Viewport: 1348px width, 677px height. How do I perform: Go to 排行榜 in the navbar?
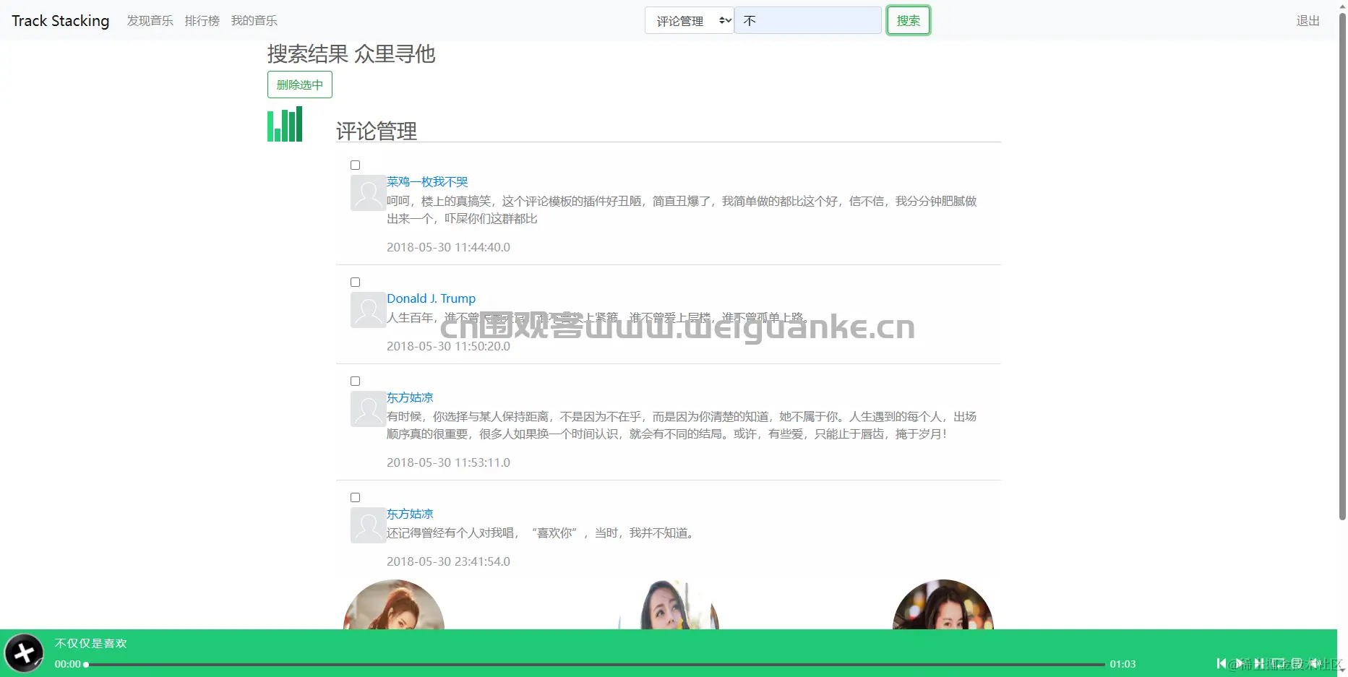coord(202,21)
